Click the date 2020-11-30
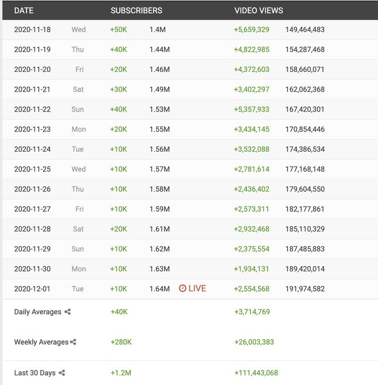The image size is (378, 385). click(32, 269)
